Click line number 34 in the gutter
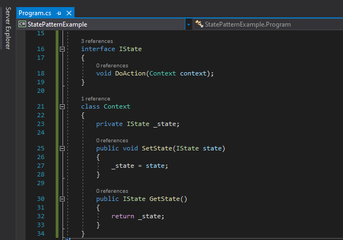Screen dimensions: 343x240 [x=41, y=233]
